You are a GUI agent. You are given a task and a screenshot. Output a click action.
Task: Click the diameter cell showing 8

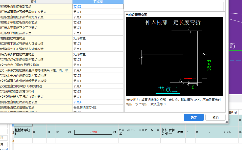(x=39, y=132)
